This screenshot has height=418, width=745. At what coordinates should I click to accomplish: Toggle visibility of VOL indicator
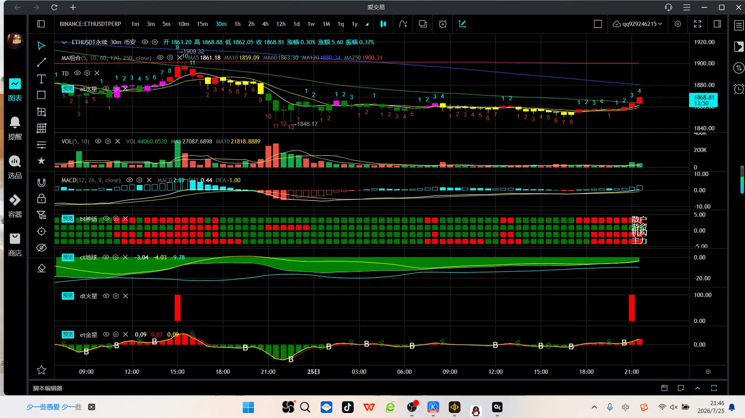(x=98, y=141)
